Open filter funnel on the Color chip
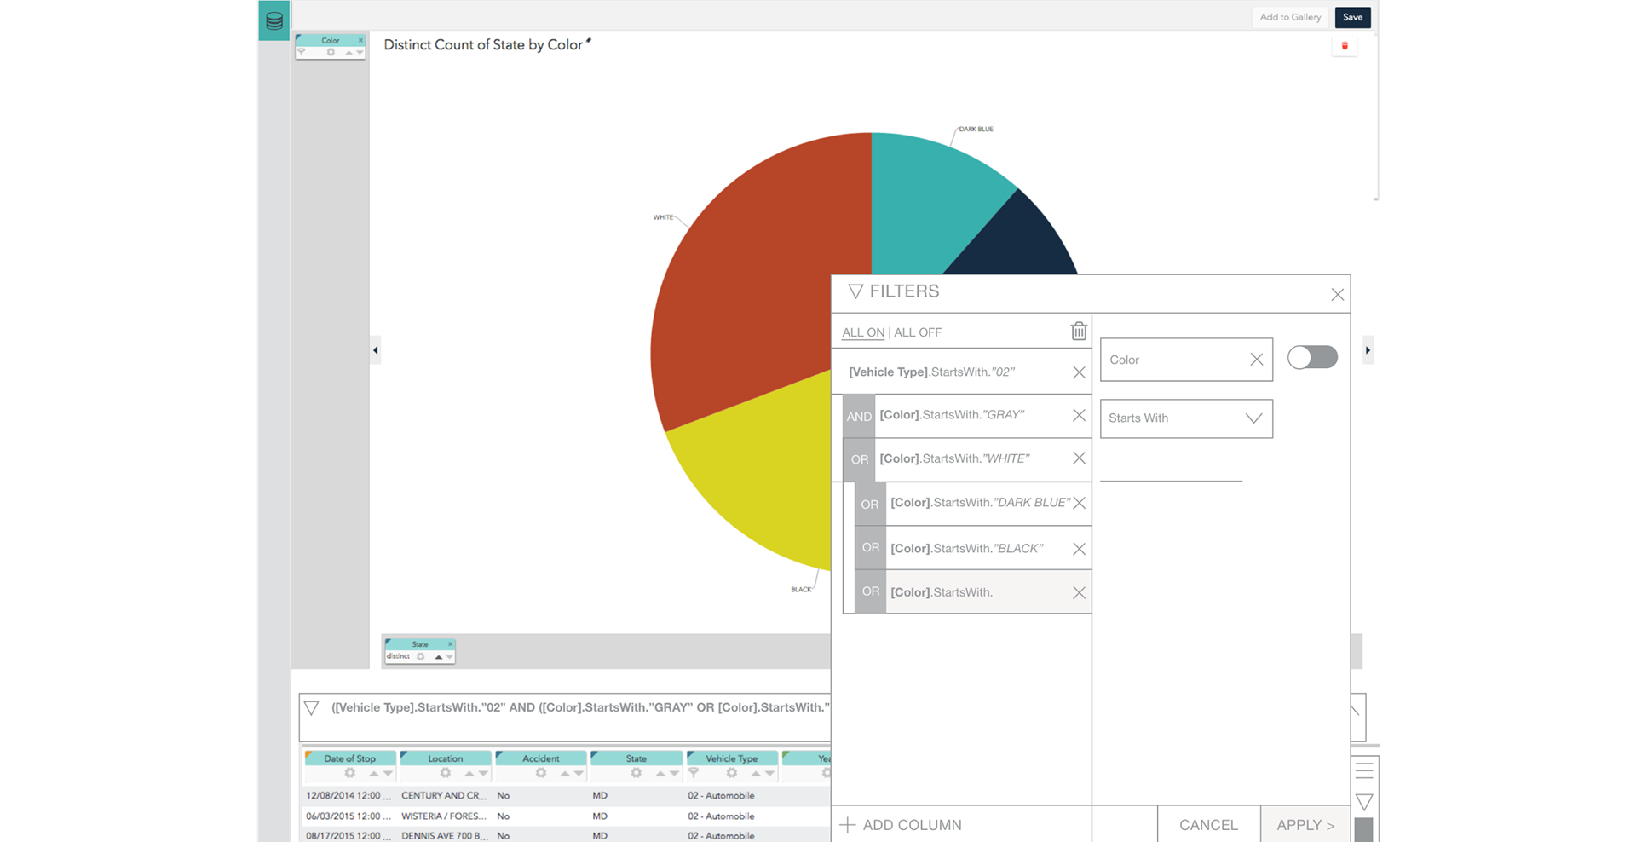 point(302,52)
